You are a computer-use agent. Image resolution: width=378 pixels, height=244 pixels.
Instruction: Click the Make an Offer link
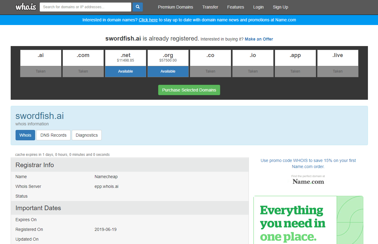pos(259,39)
